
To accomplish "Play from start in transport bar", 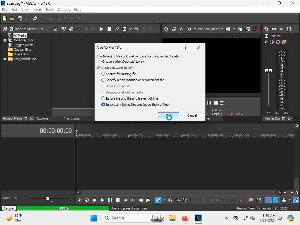I will [95, 200].
